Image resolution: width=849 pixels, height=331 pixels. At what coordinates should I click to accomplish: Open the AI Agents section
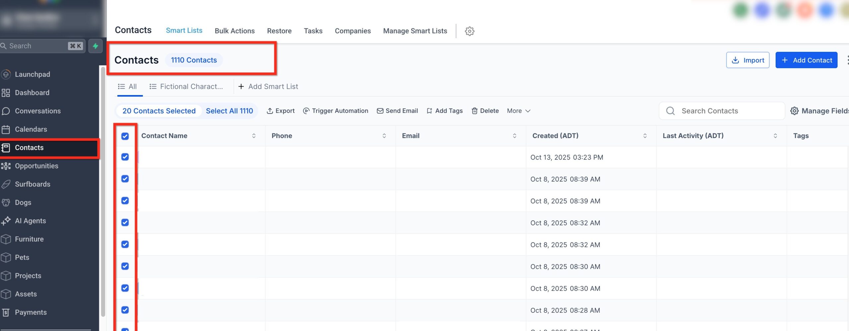pyautogui.click(x=31, y=220)
